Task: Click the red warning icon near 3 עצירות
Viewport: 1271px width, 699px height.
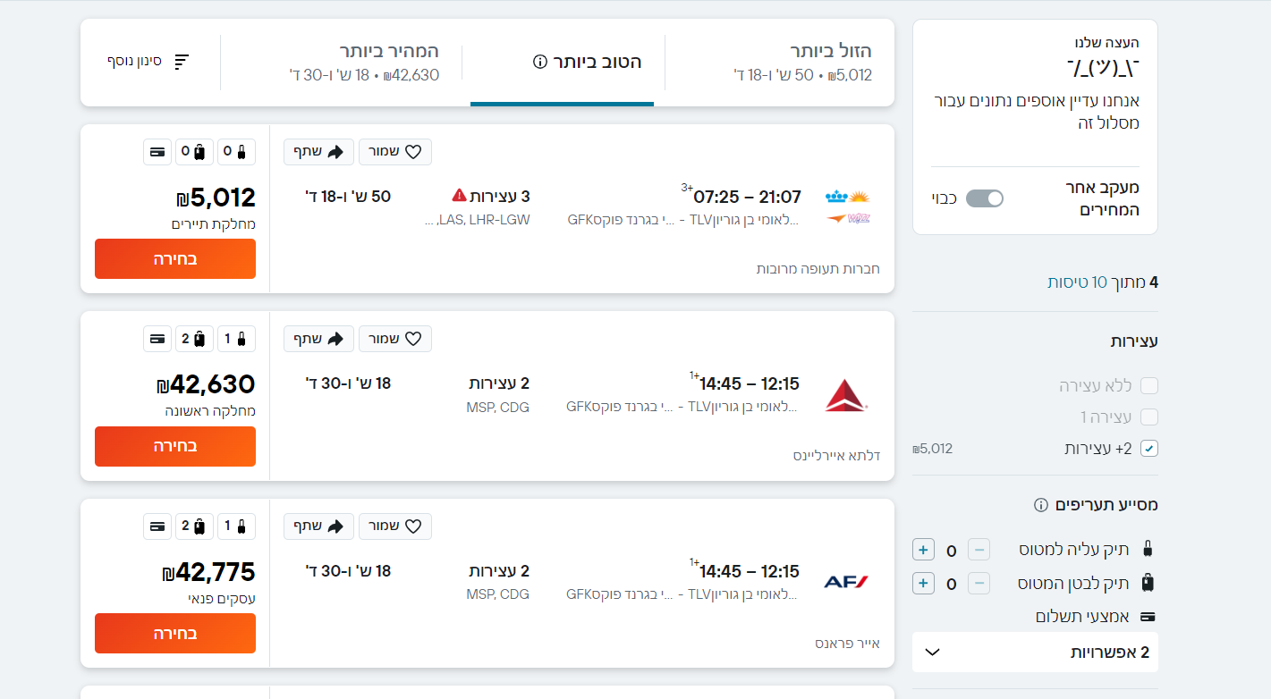Action: pyautogui.click(x=459, y=195)
